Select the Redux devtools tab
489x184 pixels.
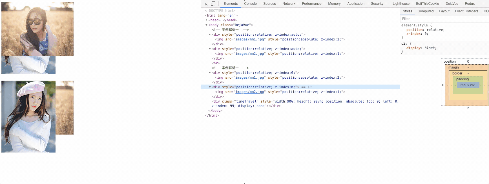(470, 4)
